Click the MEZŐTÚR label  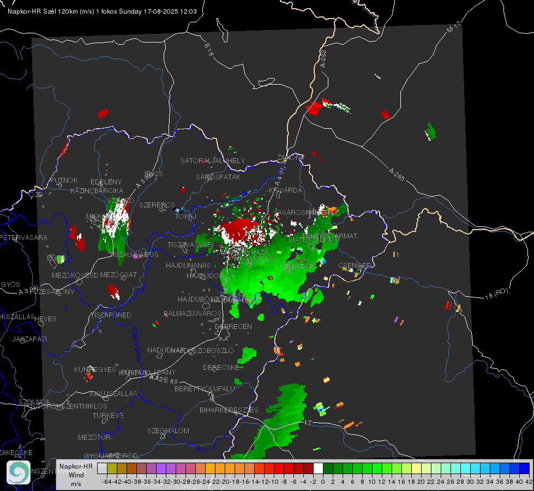coord(94,437)
